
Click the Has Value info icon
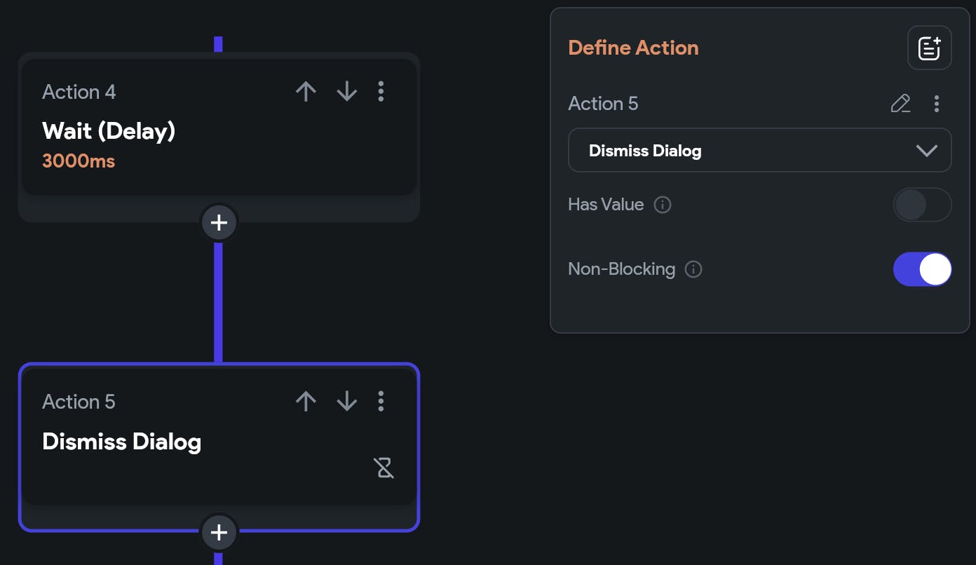[663, 205]
